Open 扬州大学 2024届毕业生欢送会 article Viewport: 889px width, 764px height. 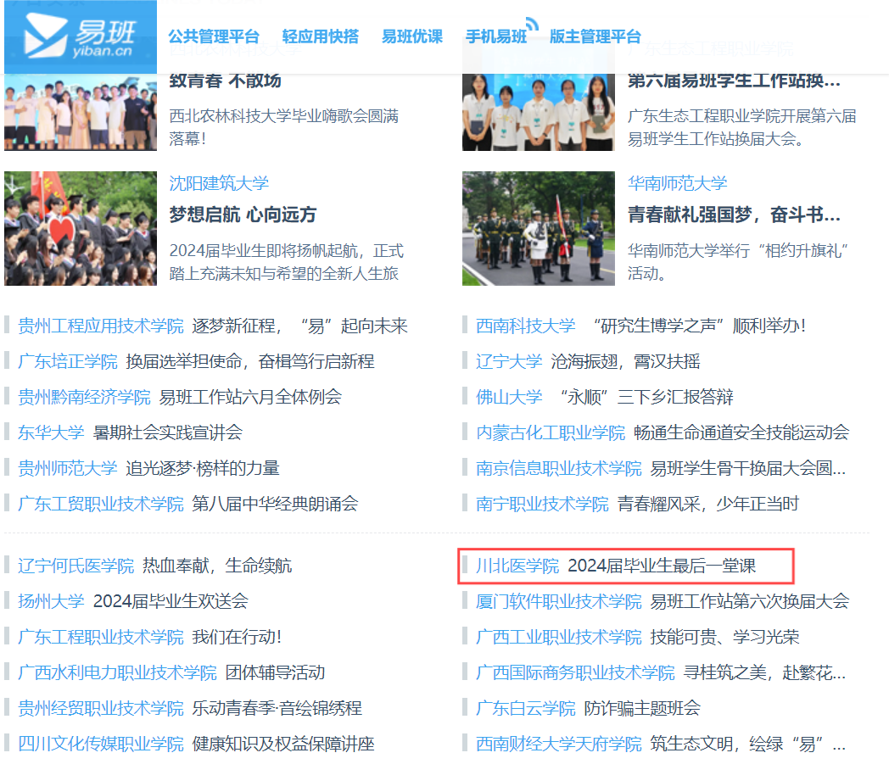pos(171,601)
